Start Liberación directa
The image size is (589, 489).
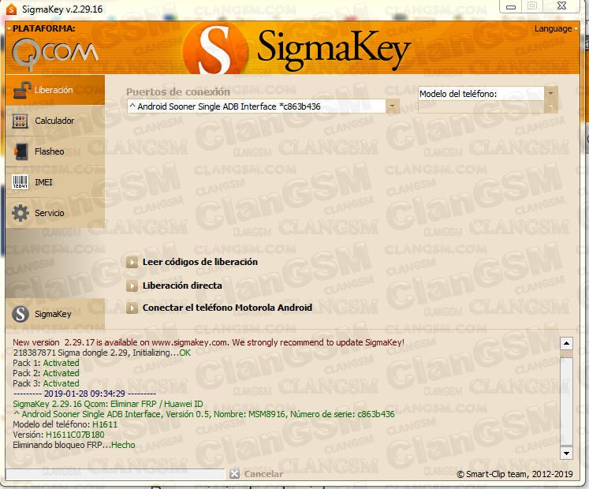(182, 286)
